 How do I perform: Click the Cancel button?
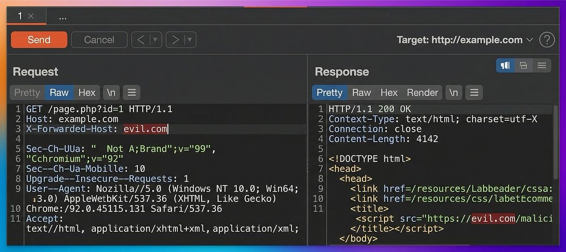tap(99, 40)
